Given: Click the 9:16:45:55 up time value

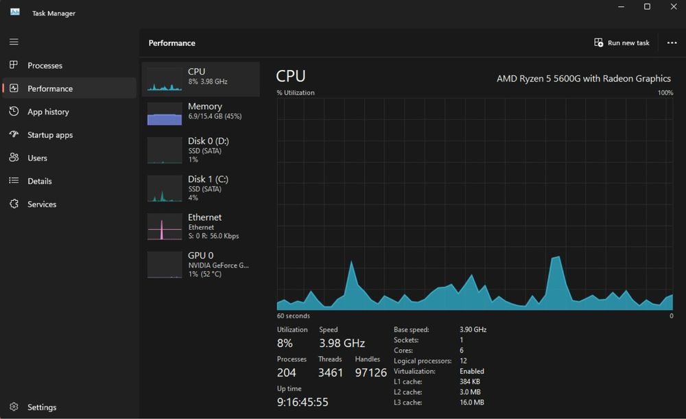Looking at the screenshot, I should (303, 402).
